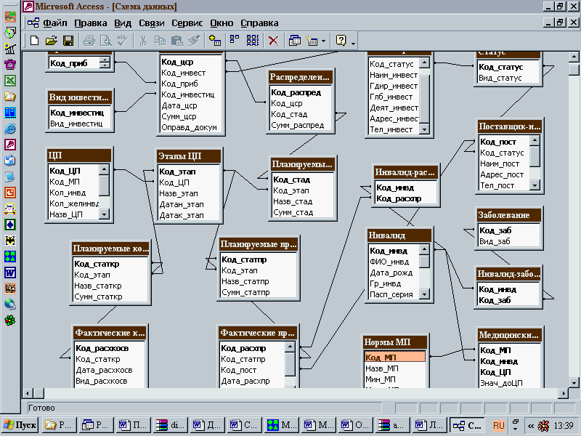Click the Пуск start button
The image size is (581, 436).
tap(20, 425)
